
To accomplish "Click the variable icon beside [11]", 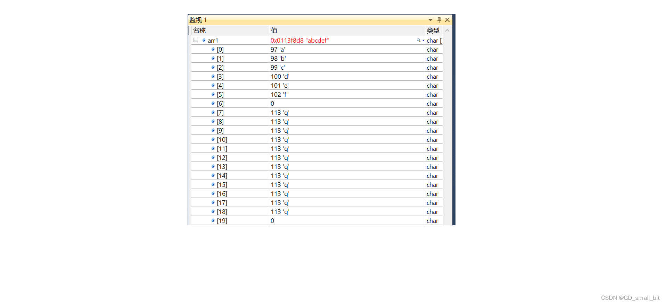I will click(x=213, y=148).
